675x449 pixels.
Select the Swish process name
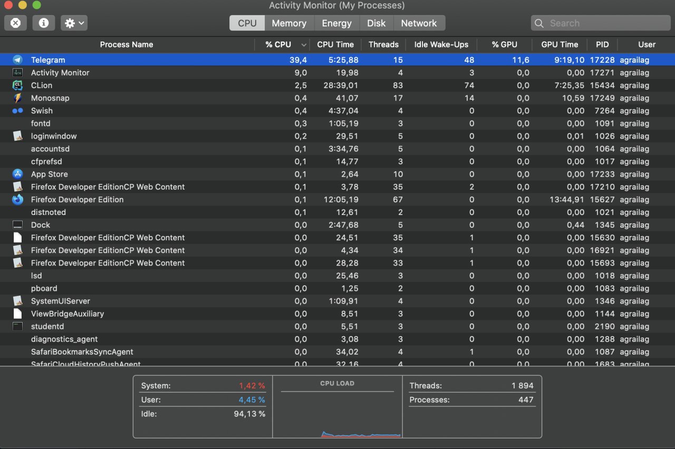point(42,111)
